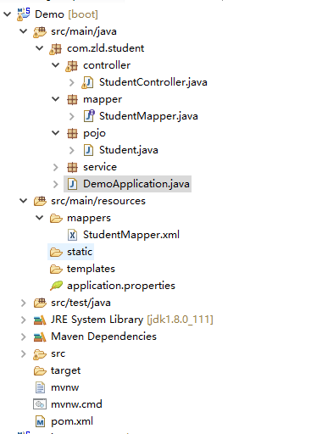
Task: Expand the service package
Action: (x=56, y=167)
